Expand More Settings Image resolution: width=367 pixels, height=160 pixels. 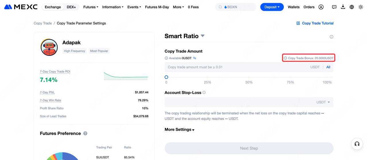pos(179,129)
